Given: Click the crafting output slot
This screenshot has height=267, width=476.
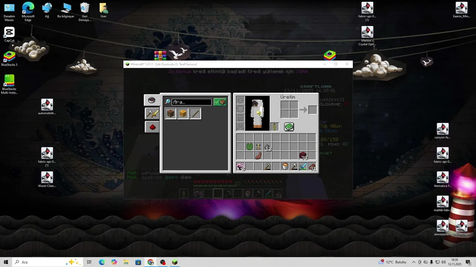Looking at the screenshot, I should 313,110.
